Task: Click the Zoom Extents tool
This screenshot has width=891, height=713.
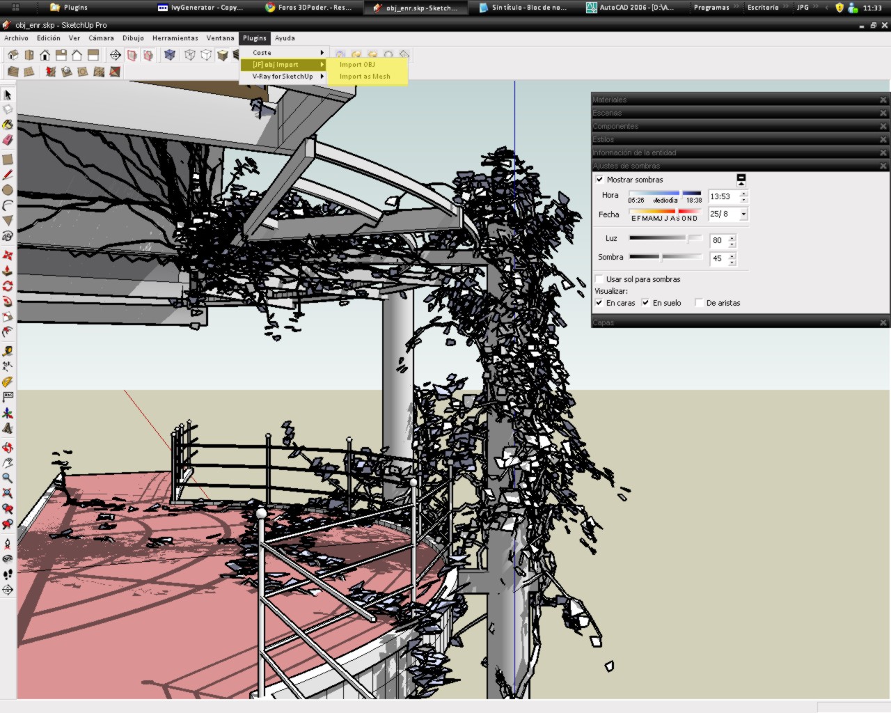Action: 8,494
